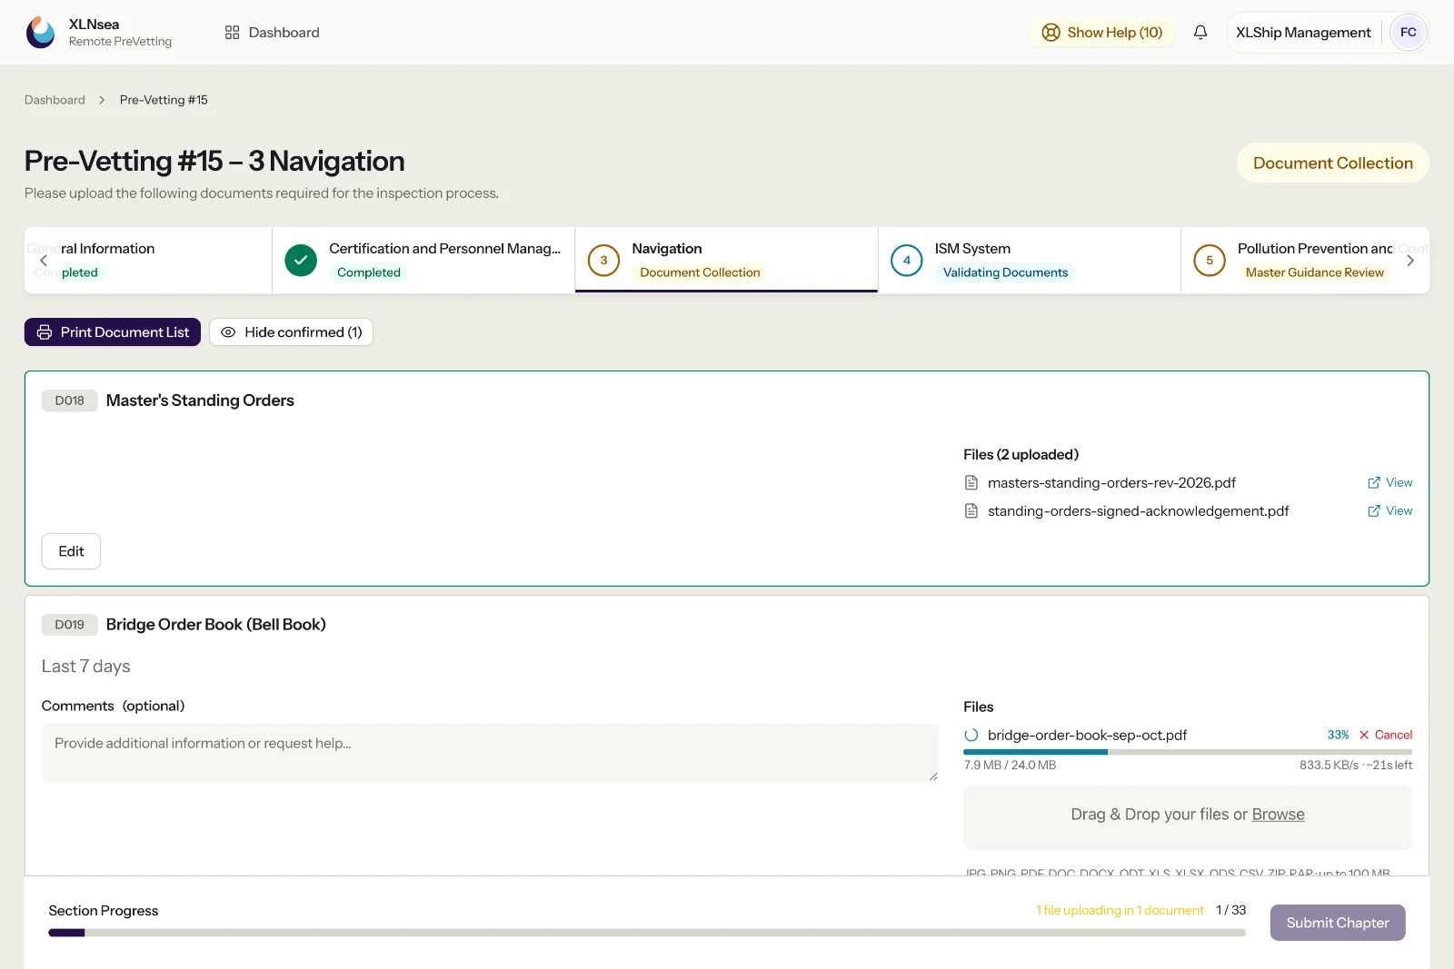Open the Pollution Prevention step tab
Viewport: 1454px width, 969px height.
pyautogui.click(x=1304, y=260)
